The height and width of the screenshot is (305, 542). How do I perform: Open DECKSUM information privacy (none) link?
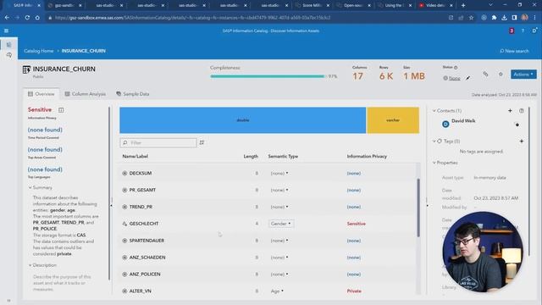coord(354,173)
